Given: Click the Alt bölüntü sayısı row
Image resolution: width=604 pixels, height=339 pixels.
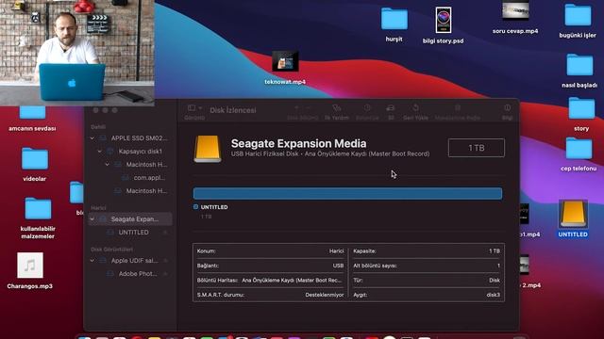Looking at the screenshot, I should [427, 266].
